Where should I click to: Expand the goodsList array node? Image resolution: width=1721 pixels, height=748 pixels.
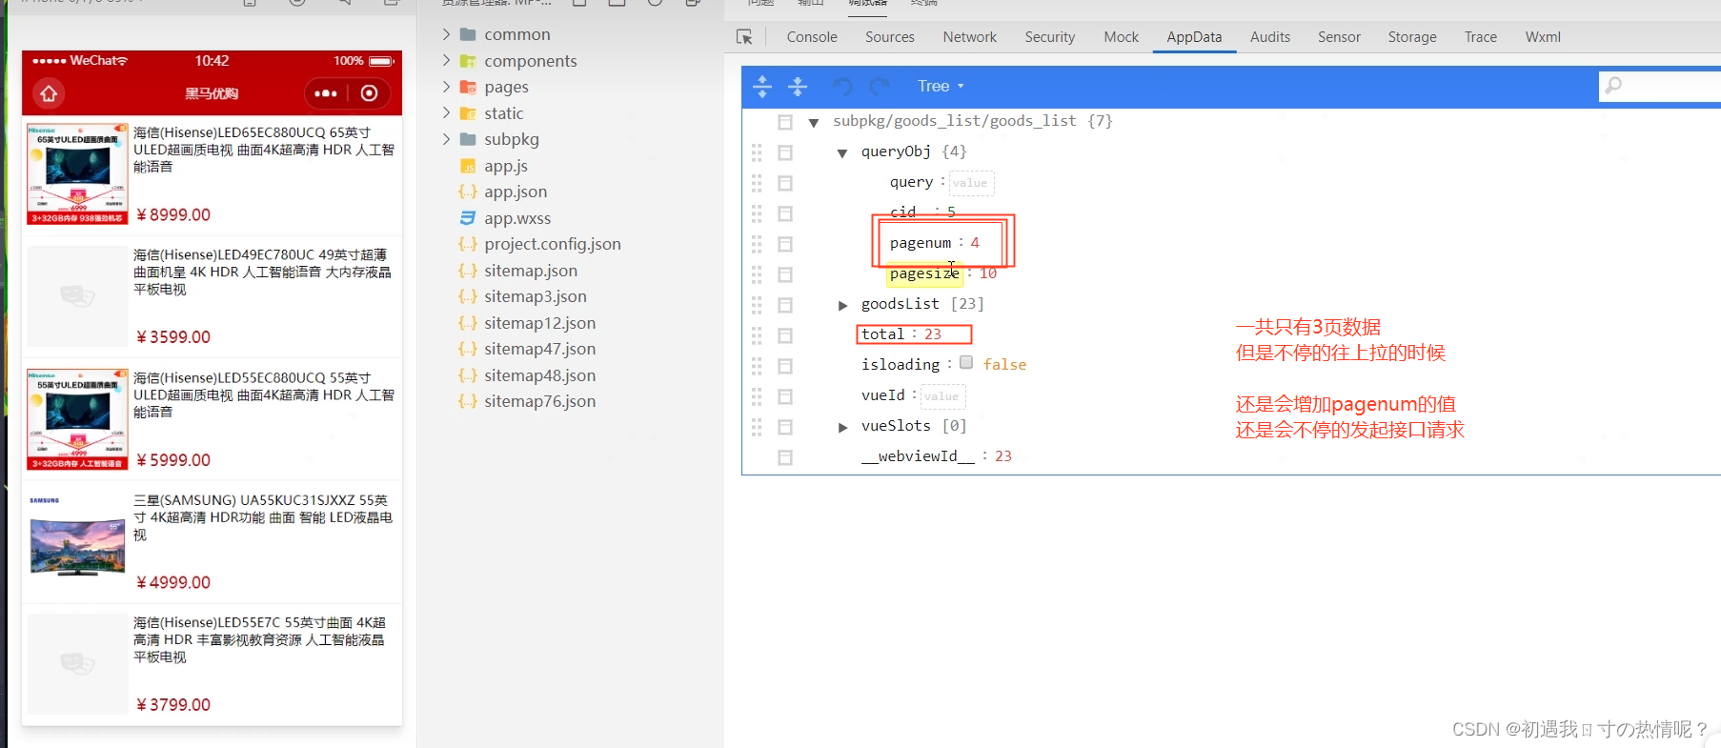point(842,305)
